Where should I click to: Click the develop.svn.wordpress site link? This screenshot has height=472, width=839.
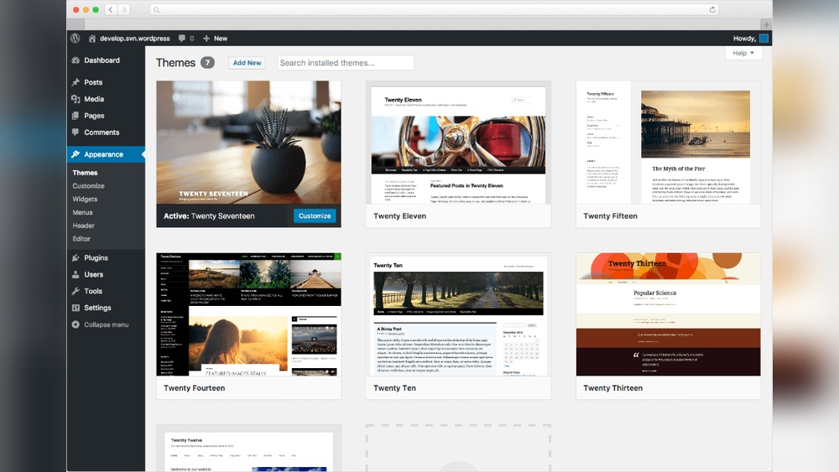[x=135, y=39]
